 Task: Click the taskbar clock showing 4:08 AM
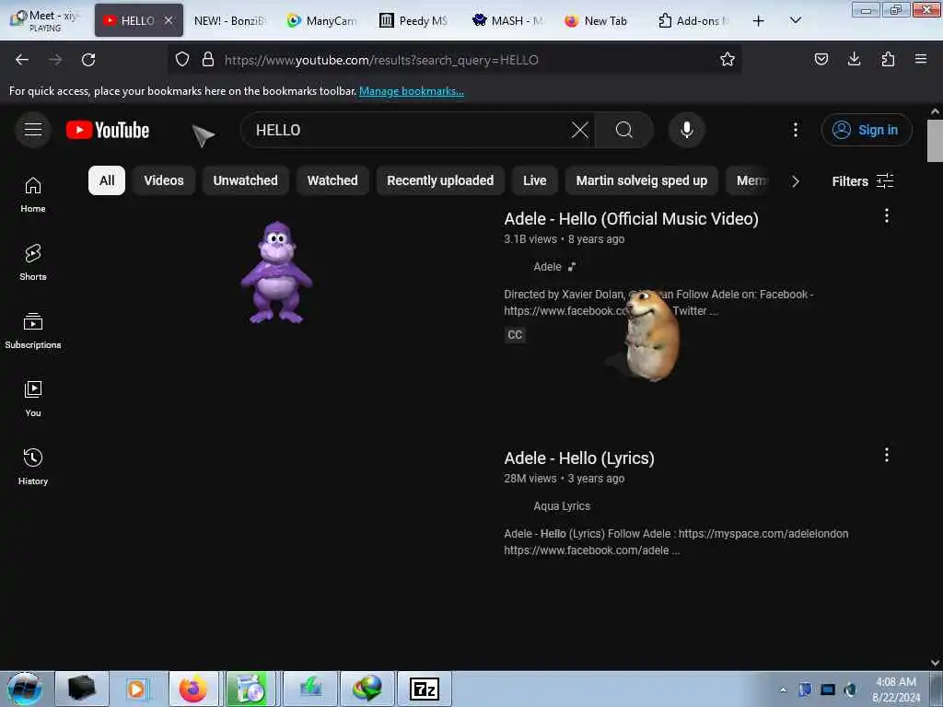895,689
